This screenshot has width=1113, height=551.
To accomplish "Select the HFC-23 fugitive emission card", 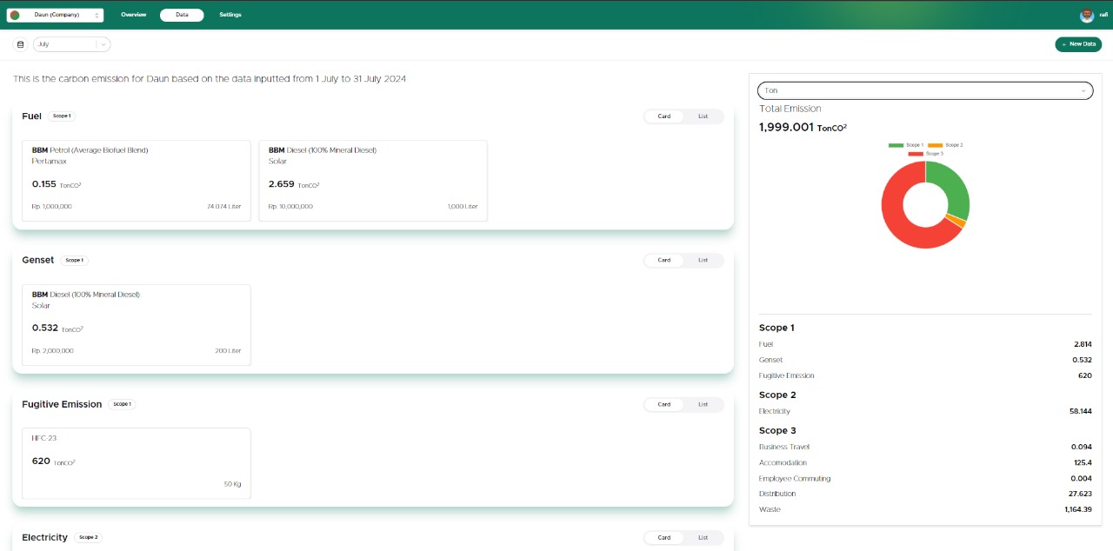I will (137, 462).
